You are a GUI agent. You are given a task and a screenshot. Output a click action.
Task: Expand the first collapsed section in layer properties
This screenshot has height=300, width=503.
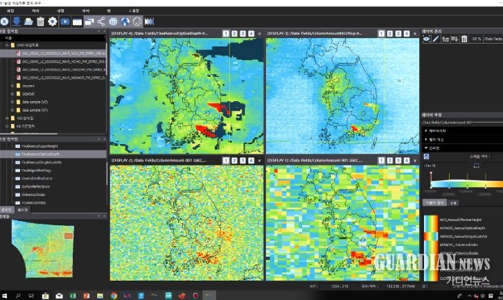point(426,131)
